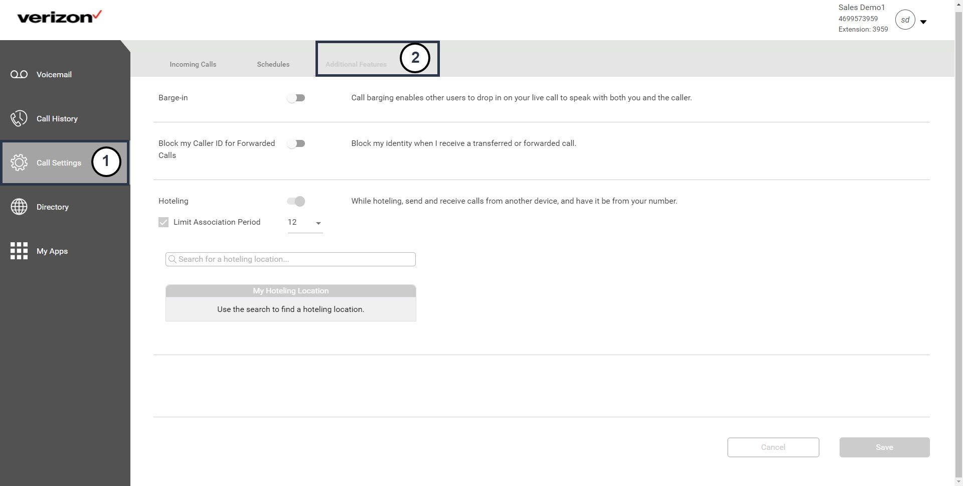Enable the Barge-in toggle
This screenshot has width=963, height=486.
(296, 98)
